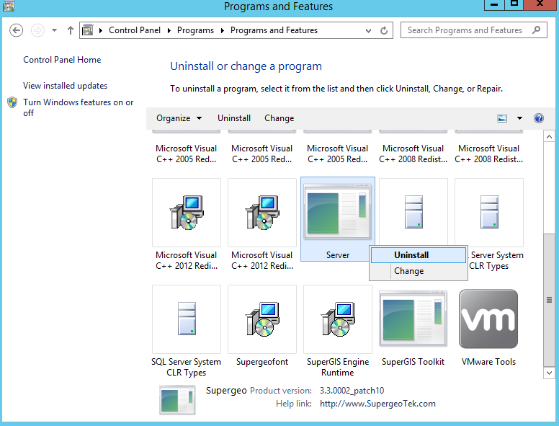Open the Programs breadcrumb
Screen dimensions: 559x426
(x=195, y=30)
